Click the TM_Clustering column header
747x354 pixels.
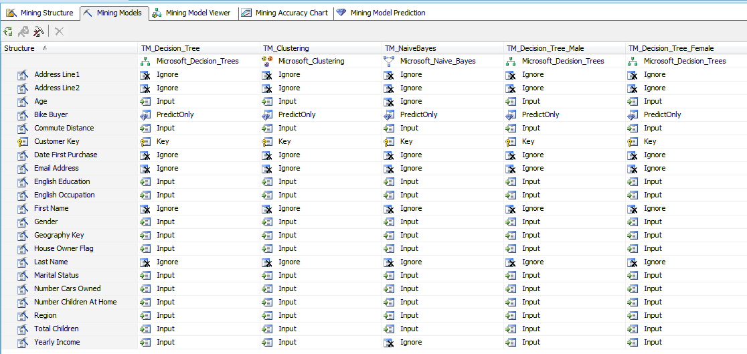point(321,48)
